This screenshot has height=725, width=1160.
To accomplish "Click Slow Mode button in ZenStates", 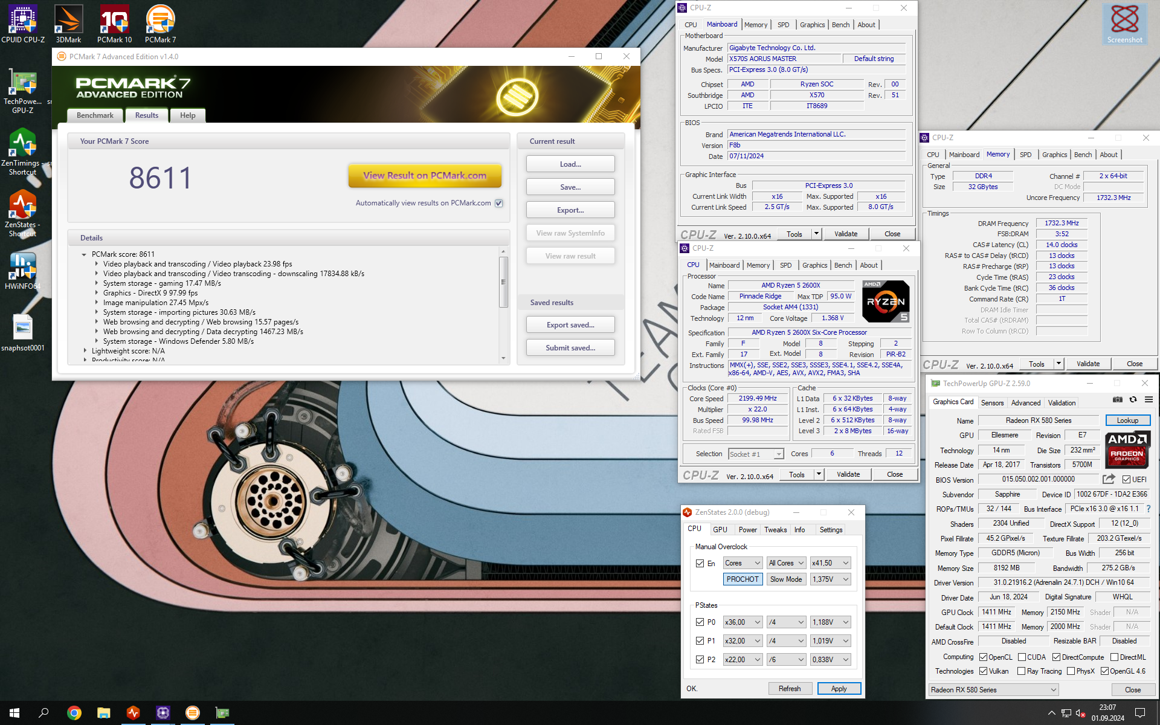I will [x=786, y=579].
